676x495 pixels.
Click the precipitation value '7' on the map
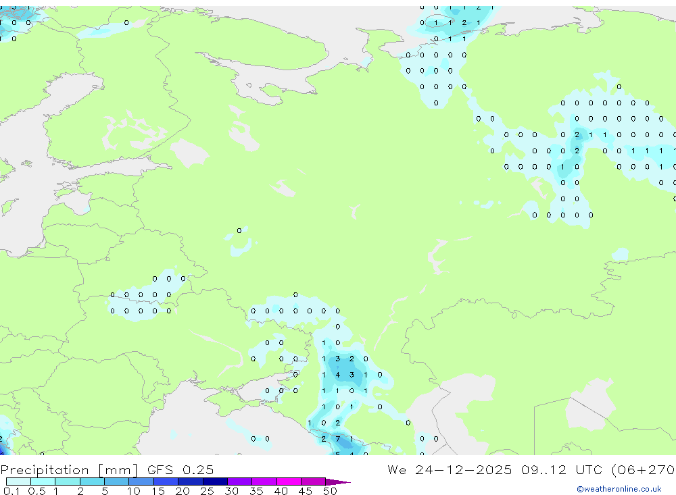[x=337, y=439]
